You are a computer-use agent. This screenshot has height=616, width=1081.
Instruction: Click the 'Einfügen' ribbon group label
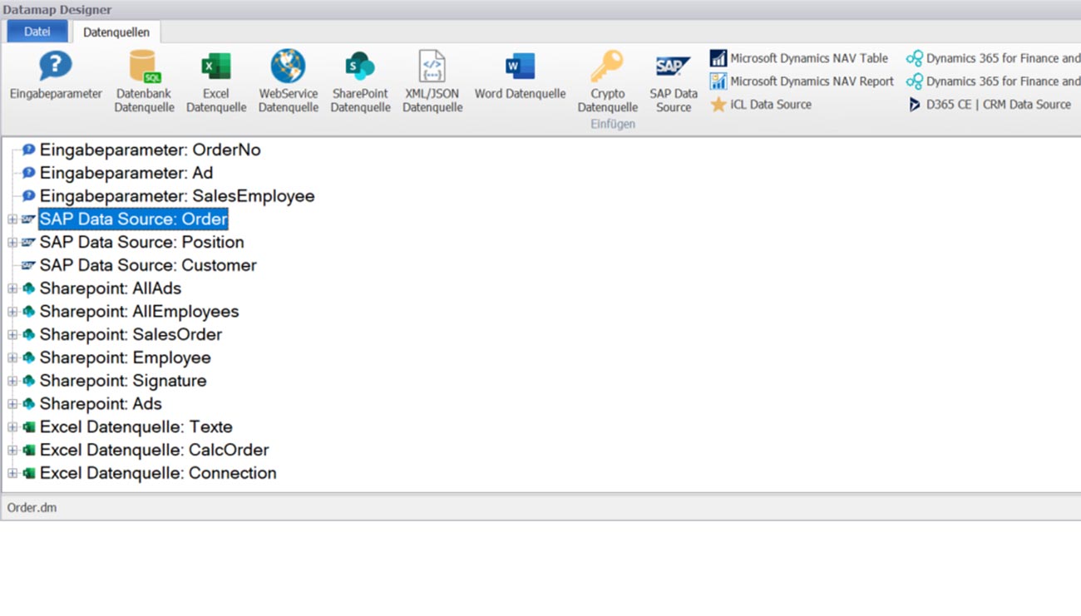coord(613,124)
